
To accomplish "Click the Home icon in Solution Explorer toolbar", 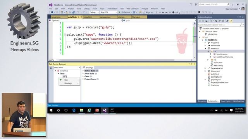I will pos(207,21).
